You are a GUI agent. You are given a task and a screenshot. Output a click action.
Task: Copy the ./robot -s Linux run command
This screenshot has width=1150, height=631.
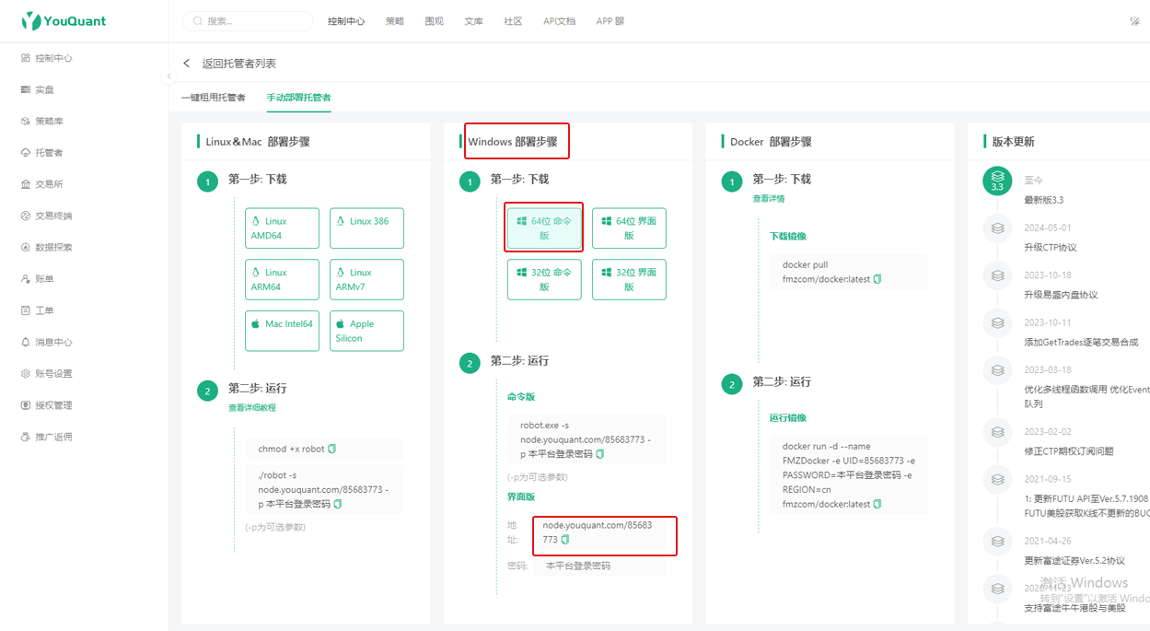click(x=338, y=504)
